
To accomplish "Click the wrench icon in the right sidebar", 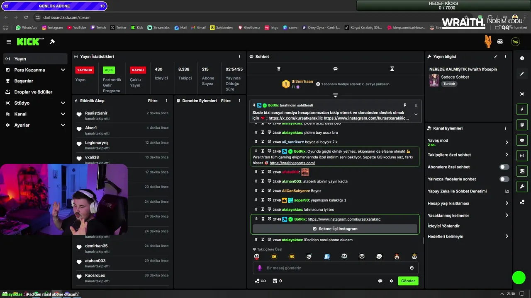I will click(x=522, y=186).
